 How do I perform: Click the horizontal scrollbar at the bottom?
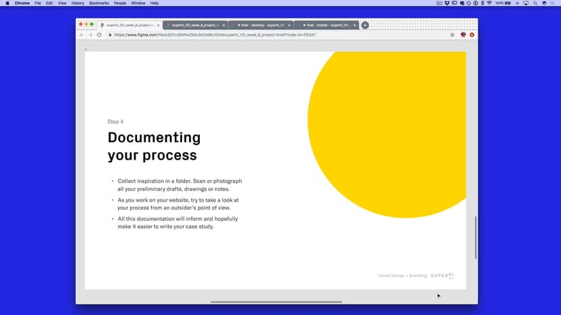click(276, 301)
